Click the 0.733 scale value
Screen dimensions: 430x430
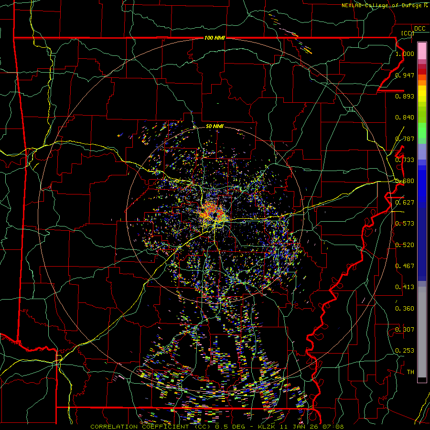(x=405, y=160)
